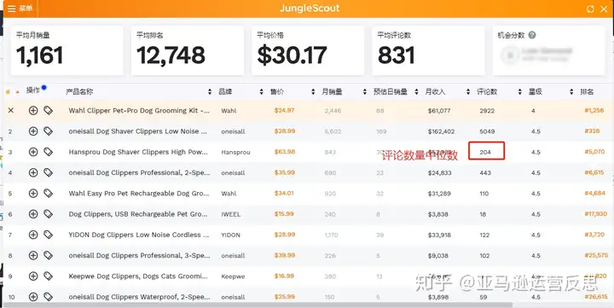Click the tag icon for the Hansprou Dog Shaver row
Screen dimensions: 614x308
(48, 152)
